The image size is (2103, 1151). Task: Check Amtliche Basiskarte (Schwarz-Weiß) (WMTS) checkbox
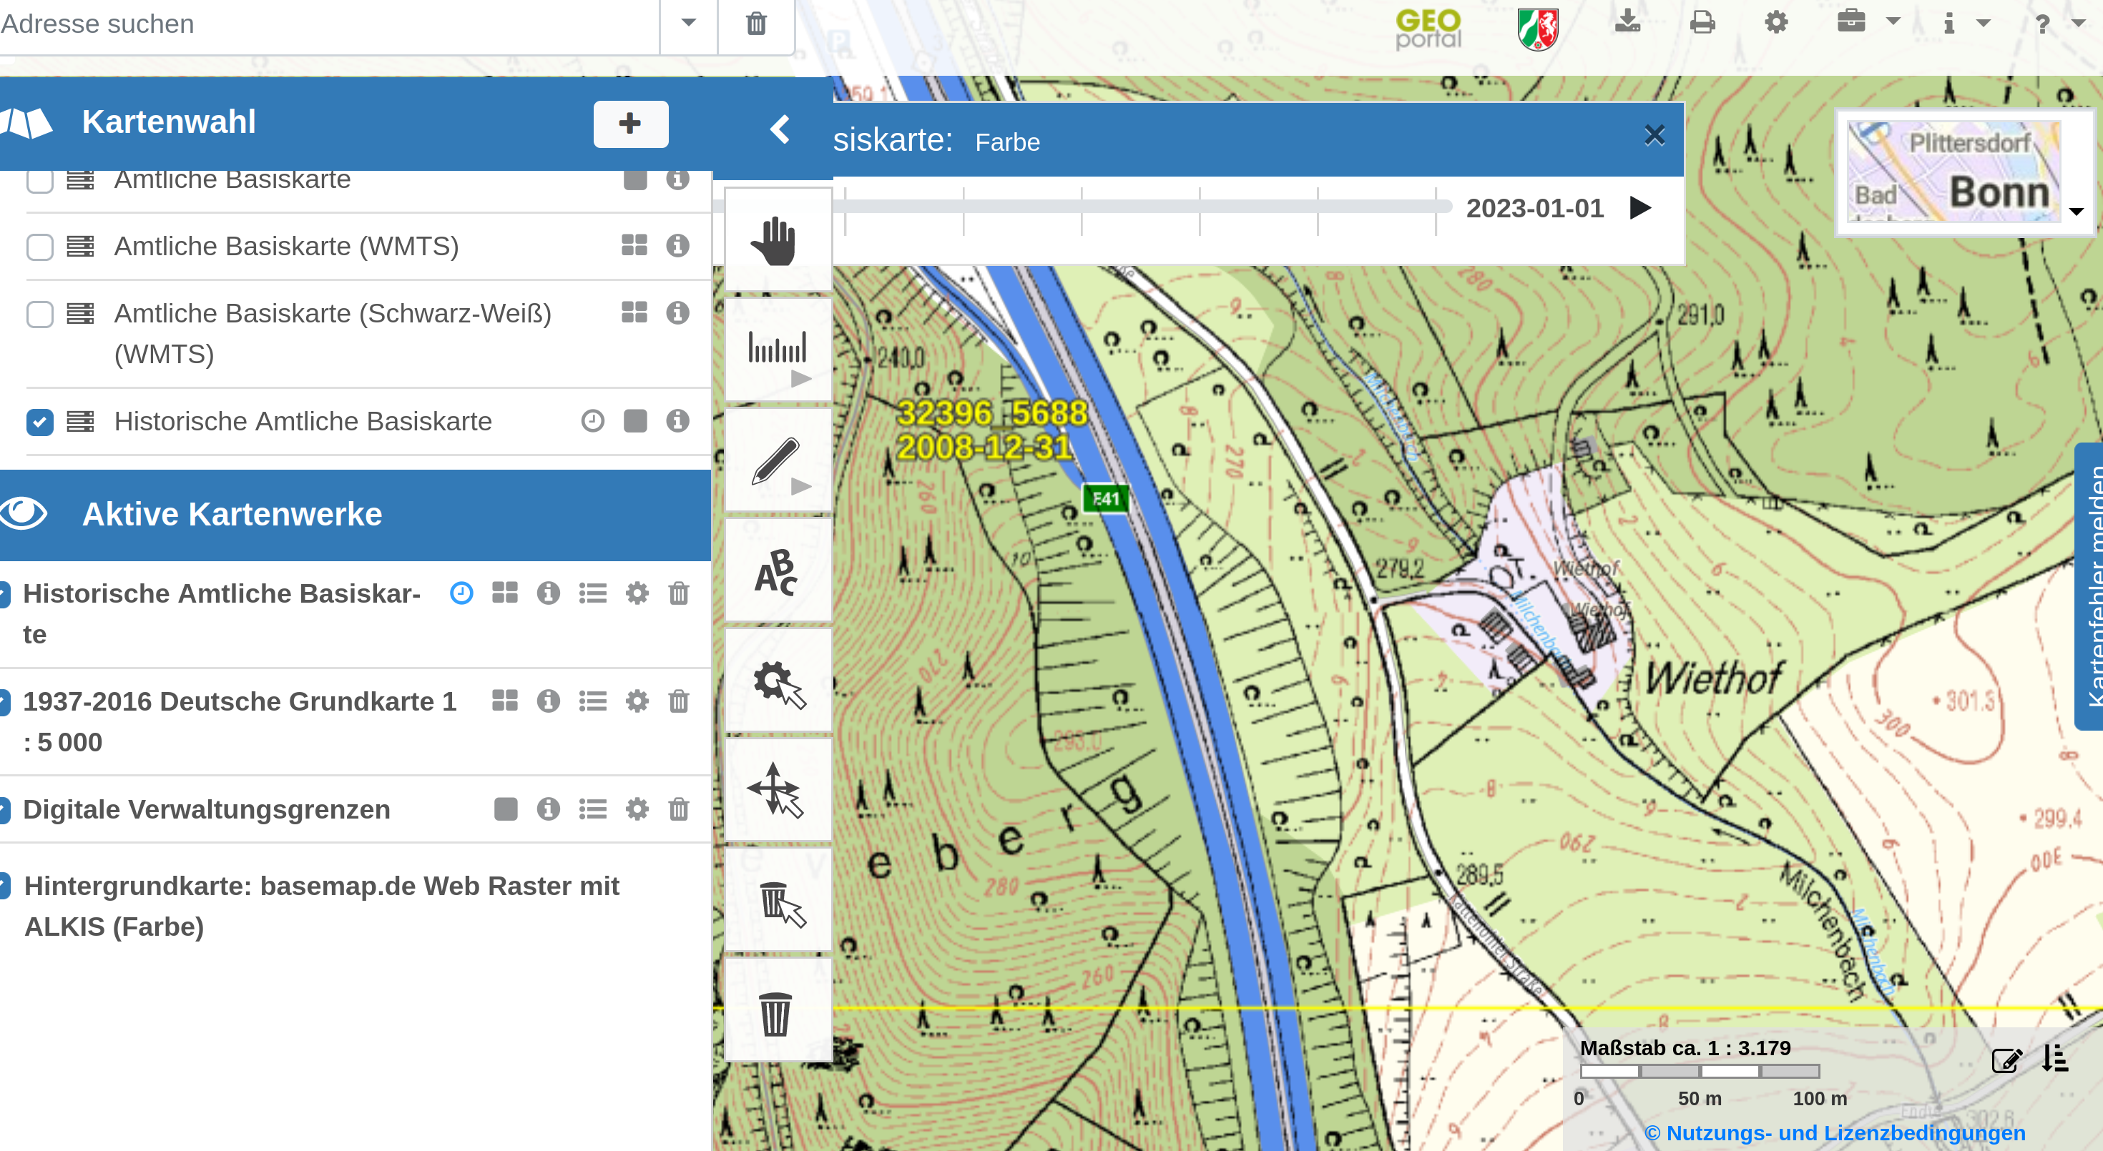tap(40, 314)
